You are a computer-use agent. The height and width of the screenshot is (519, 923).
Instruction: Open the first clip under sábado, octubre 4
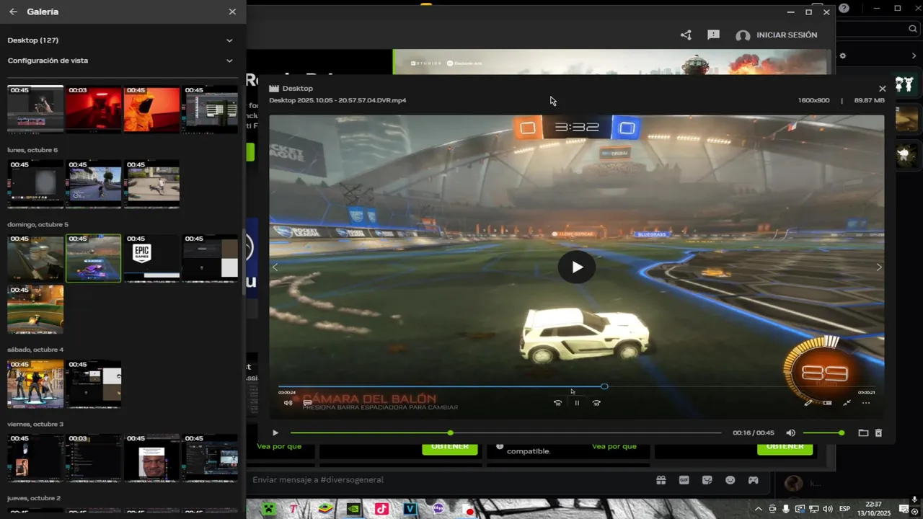pos(35,383)
